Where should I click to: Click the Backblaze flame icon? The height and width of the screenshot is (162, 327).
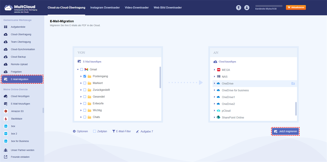coord(6,119)
